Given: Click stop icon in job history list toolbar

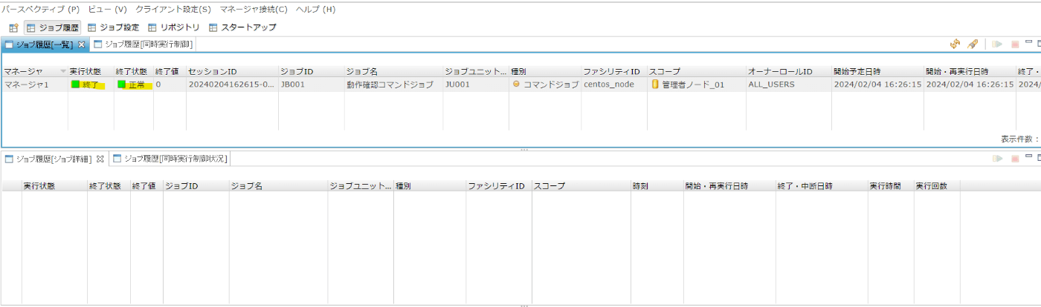Looking at the screenshot, I should 1015,44.
